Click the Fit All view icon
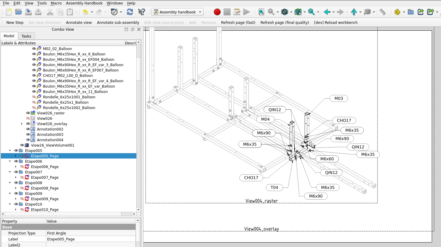This screenshot has height=247, width=441. click(261, 12)
